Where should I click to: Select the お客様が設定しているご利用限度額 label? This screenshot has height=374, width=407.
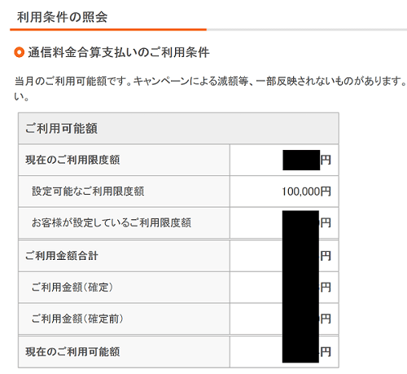tap(112, 222)
